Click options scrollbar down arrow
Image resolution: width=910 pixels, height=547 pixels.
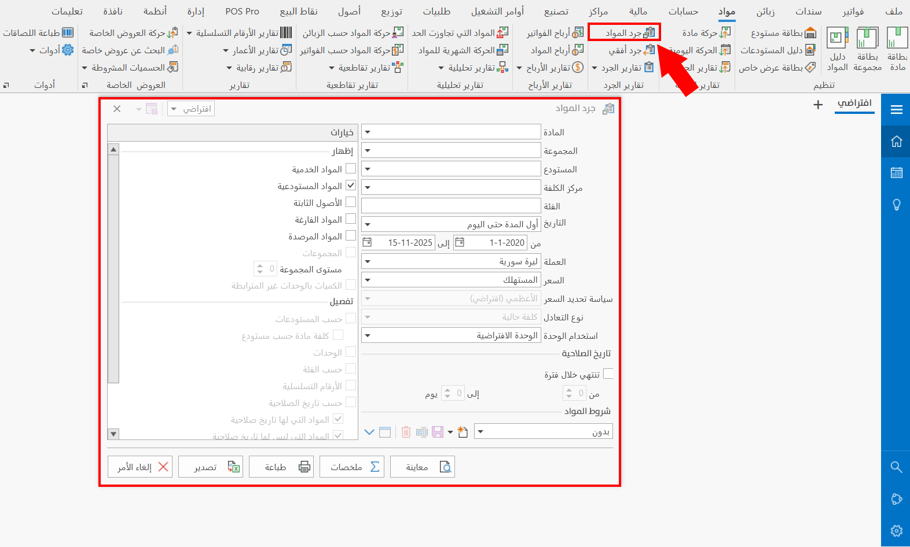click(x=113, y=434)
